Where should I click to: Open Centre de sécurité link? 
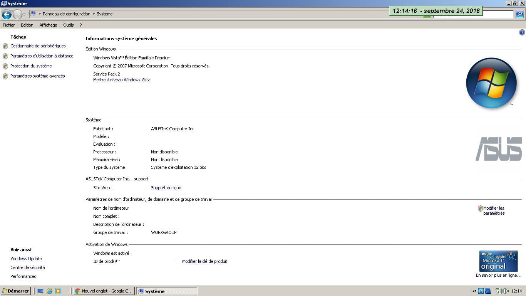coord(28,267)
